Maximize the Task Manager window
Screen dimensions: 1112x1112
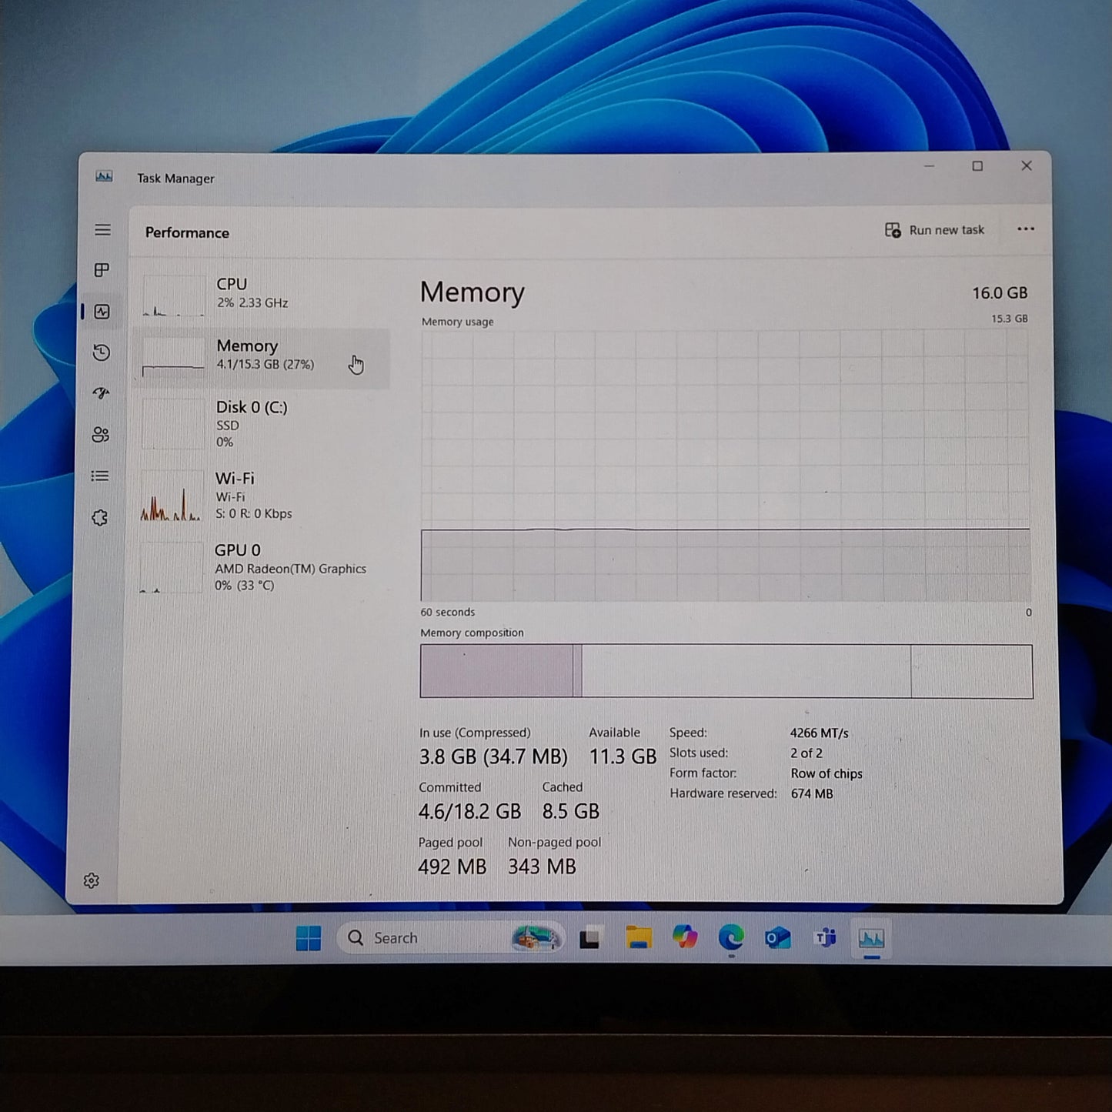coord(977,166)
